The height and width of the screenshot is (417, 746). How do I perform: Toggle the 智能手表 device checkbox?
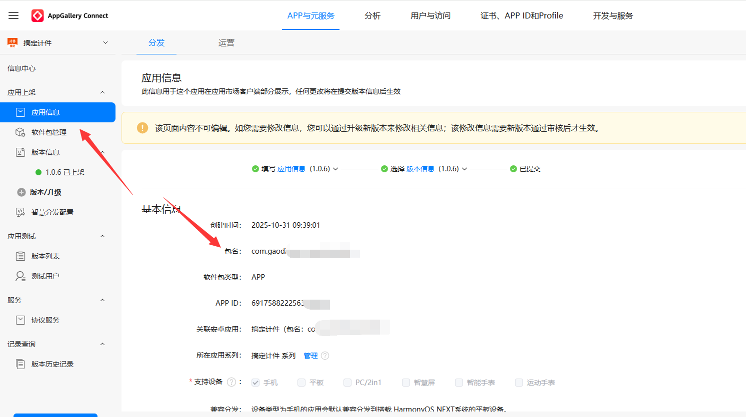(x=459, y=383)
